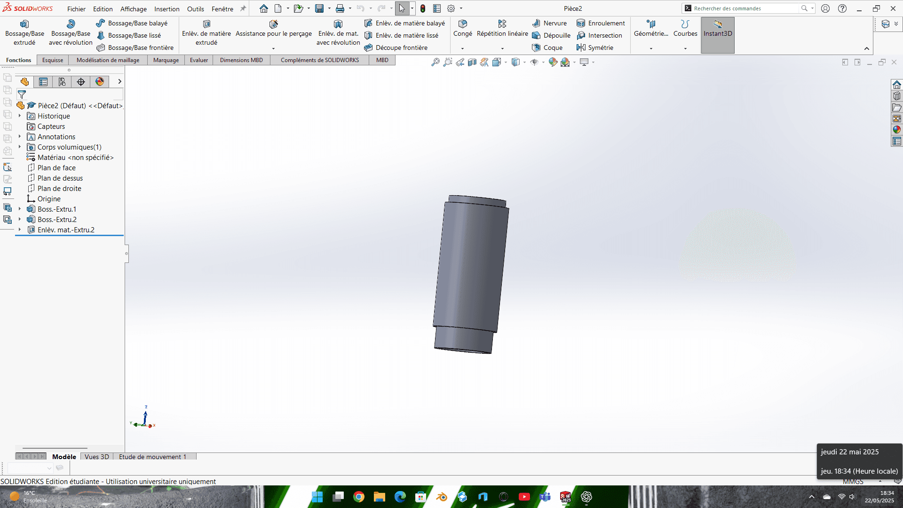Select the Symétrie mirror tool
The height and width of the screenshot is (508, 903).
595,48
